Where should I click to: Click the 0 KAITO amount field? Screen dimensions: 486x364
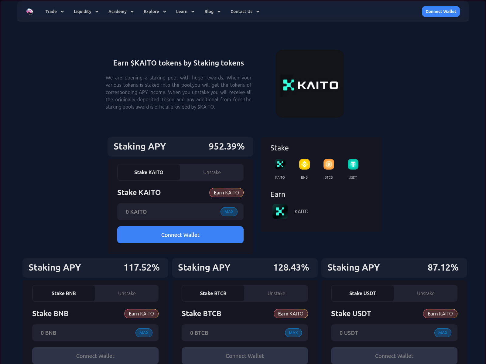[180, 212]
